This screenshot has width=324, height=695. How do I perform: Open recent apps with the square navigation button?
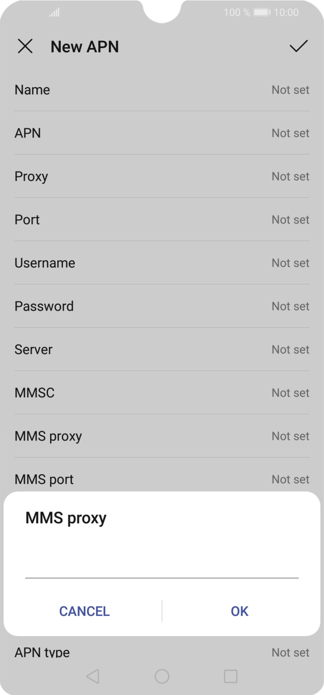click(x=231, y=676)
